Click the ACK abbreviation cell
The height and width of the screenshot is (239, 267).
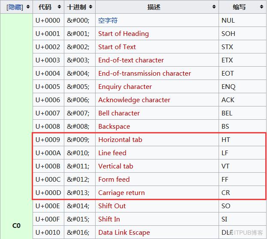243,100
